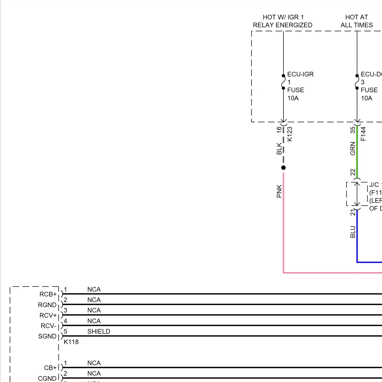Select connector label 'F144'
The height and width of the screenshot is (382, 382).
363,134
